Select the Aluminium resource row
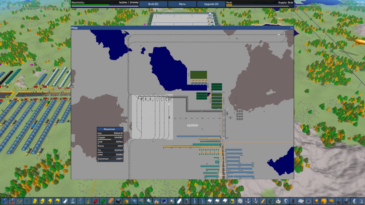 pos(110,159)
